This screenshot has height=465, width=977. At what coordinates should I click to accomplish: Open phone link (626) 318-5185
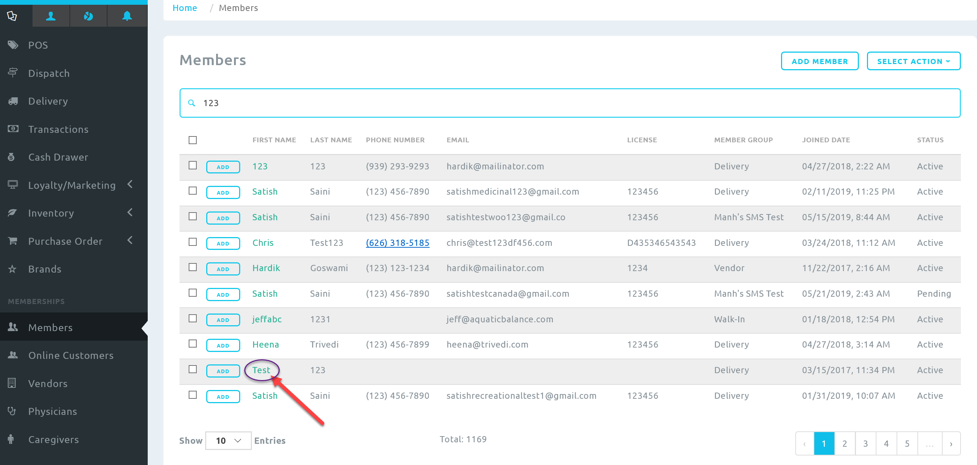pos(397,243)
